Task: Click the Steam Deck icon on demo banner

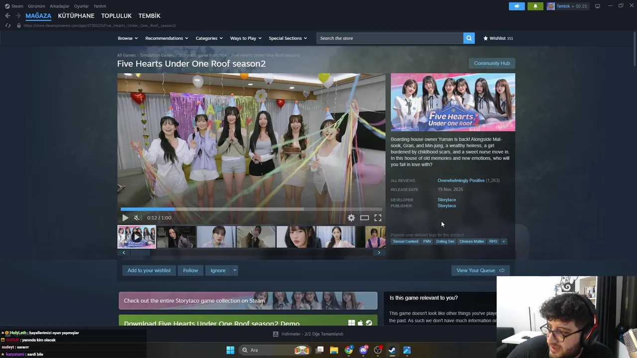Action: (369, 323)
